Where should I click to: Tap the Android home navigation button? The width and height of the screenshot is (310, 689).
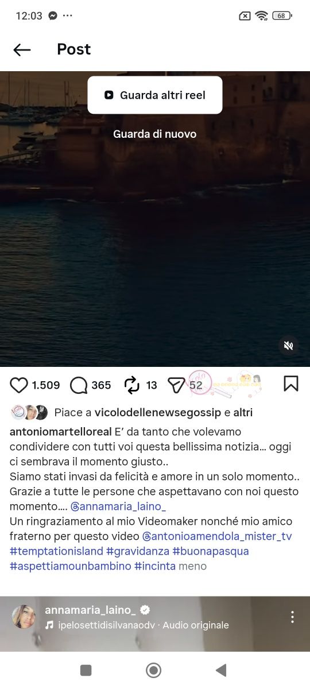click(153, 670)
